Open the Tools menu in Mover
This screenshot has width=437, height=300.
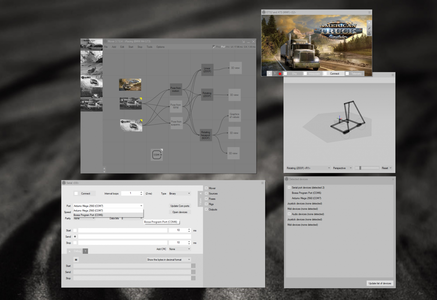click(149, 47)
